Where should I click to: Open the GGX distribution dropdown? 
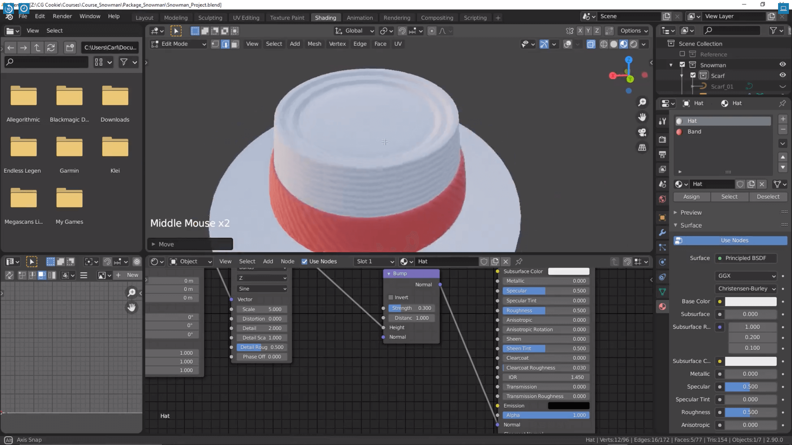[x=746, y=276]
